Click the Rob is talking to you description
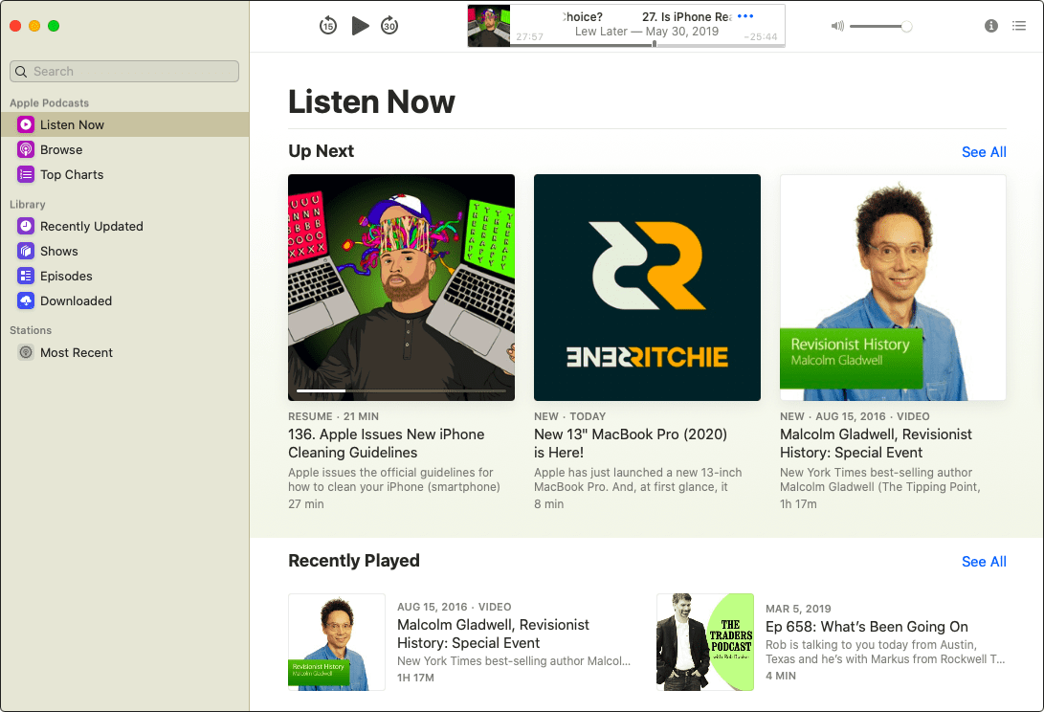 (885, 652)
